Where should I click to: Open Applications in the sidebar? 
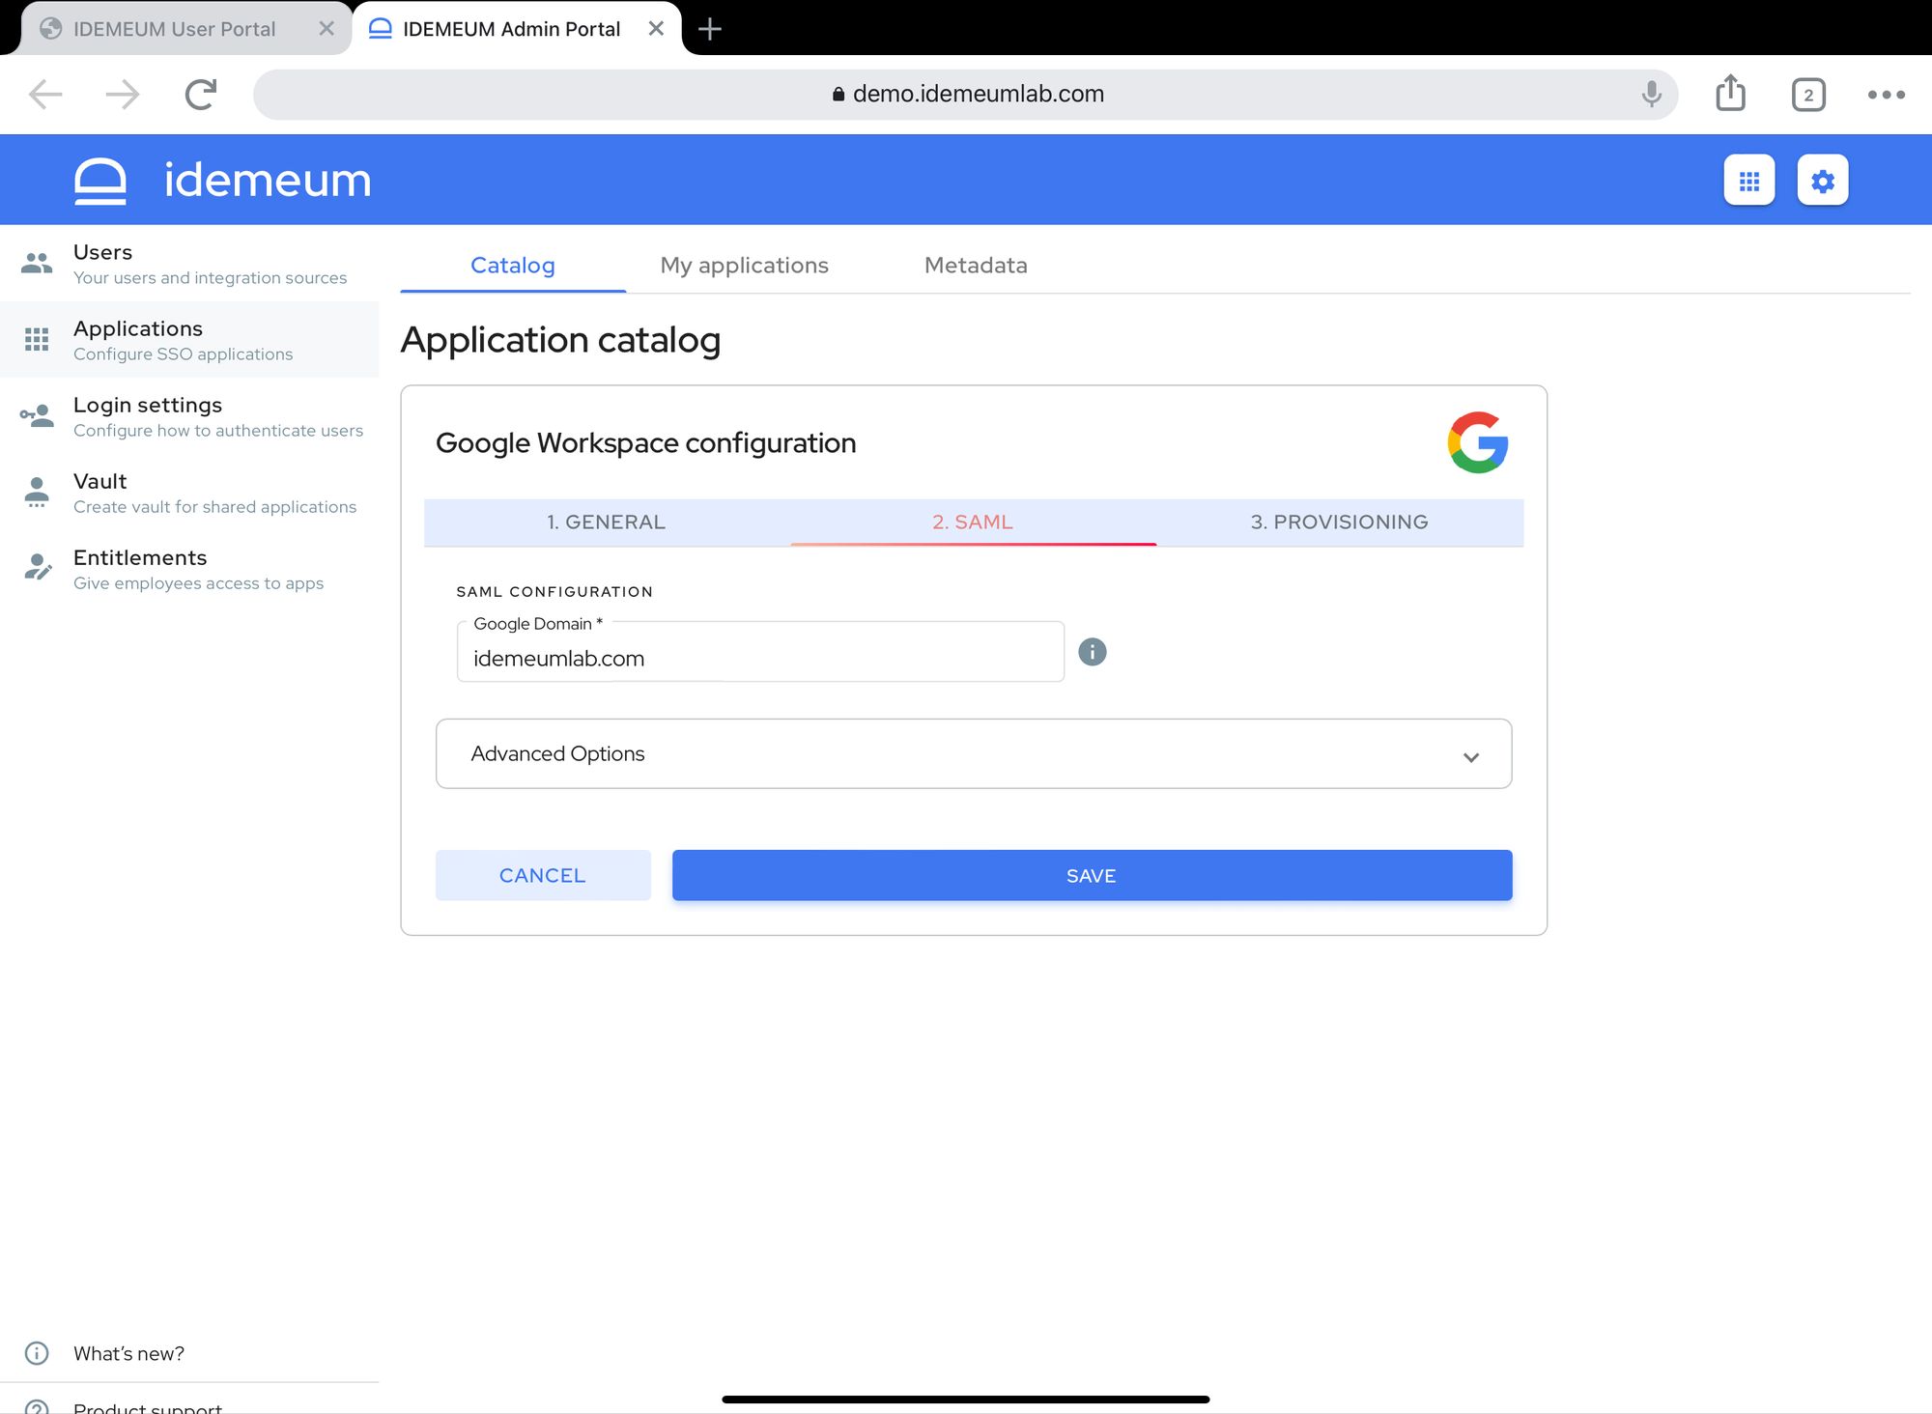(x=189, y=340)
